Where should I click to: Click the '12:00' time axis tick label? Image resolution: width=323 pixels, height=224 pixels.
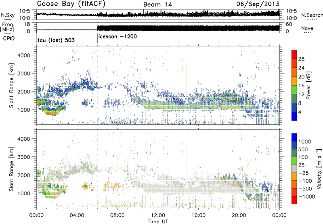click(158, 216)
